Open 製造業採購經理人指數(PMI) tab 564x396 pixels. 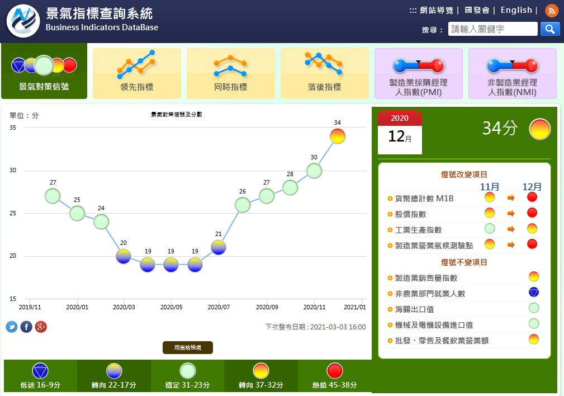point(418,73)
